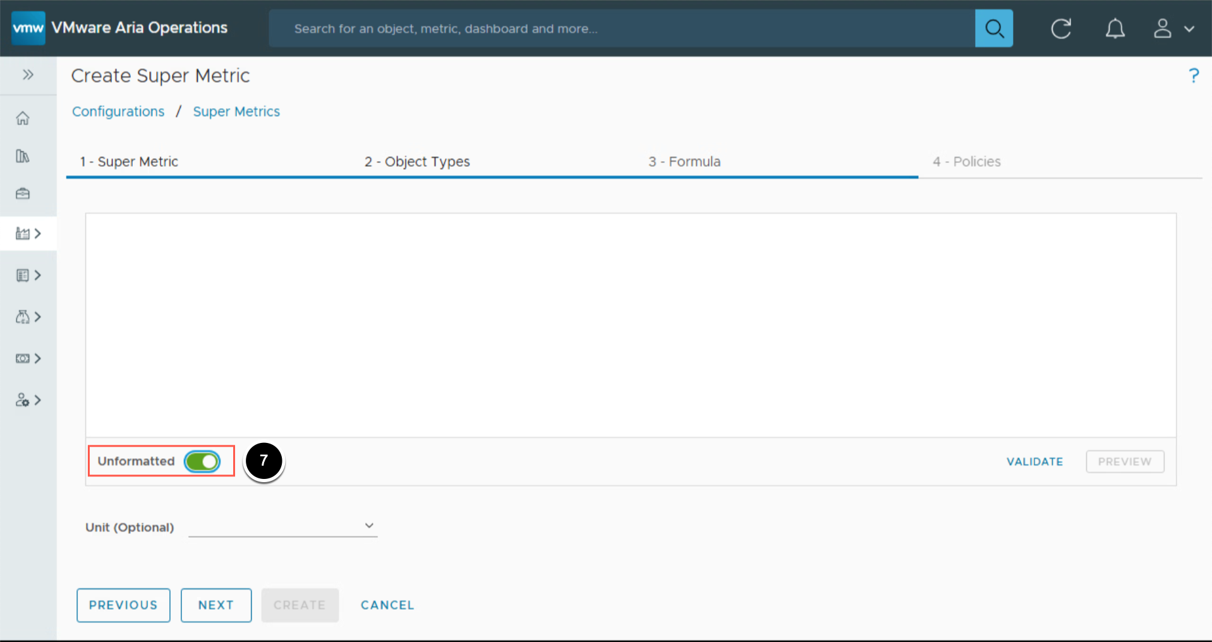Open the Unit (Optional) dropdown

pos(282,526)
